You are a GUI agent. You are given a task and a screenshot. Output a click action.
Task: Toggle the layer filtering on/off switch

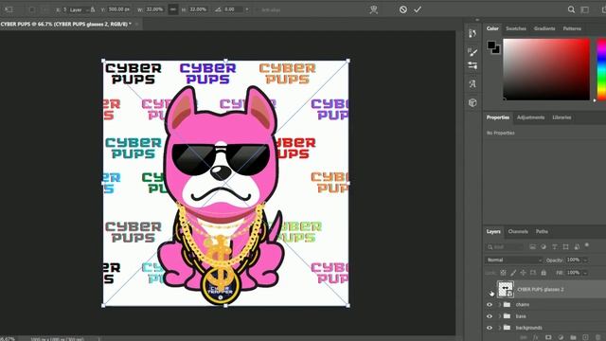(587, 245)
